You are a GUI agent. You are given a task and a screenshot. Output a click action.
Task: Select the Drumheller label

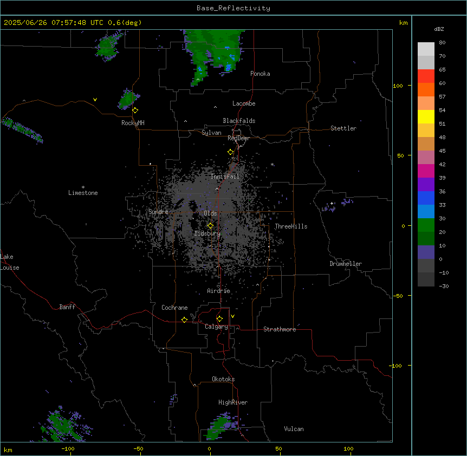(346, 264)
